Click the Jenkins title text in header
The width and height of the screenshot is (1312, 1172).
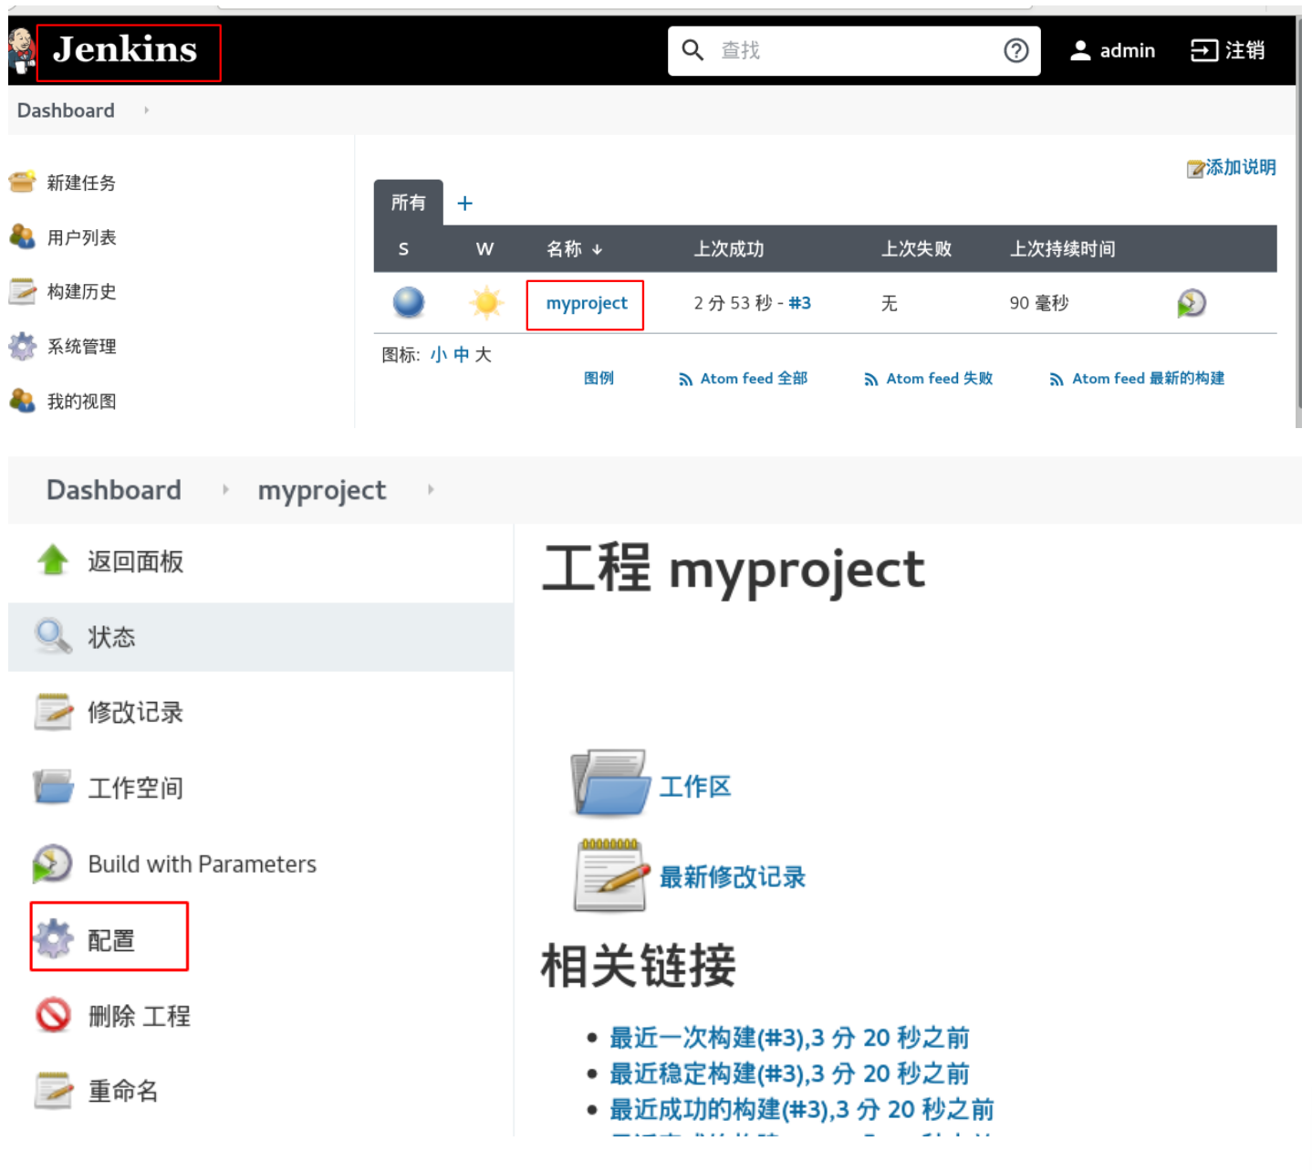click(125, 50)
